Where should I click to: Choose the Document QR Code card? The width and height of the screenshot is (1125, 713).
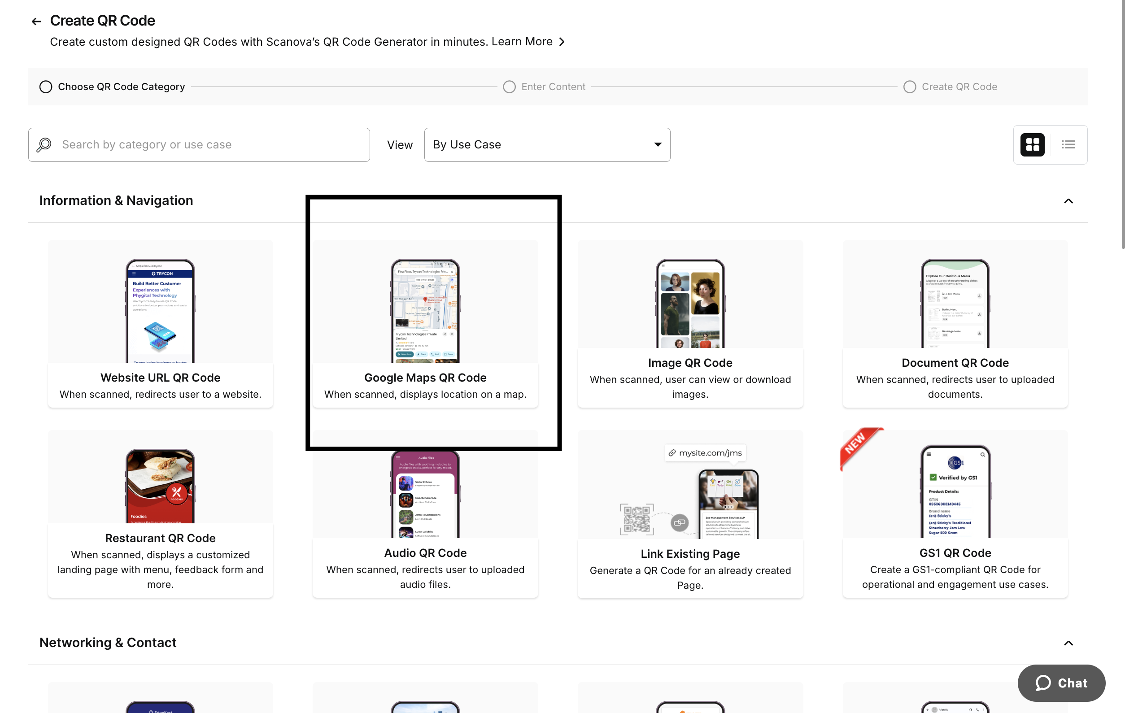(x=955, y=324)
